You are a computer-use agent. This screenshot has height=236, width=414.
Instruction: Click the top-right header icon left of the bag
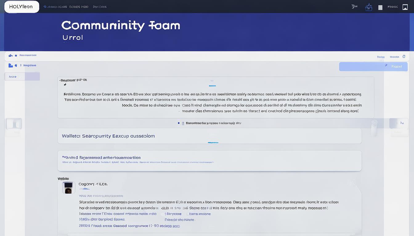(x=354, y=6)
